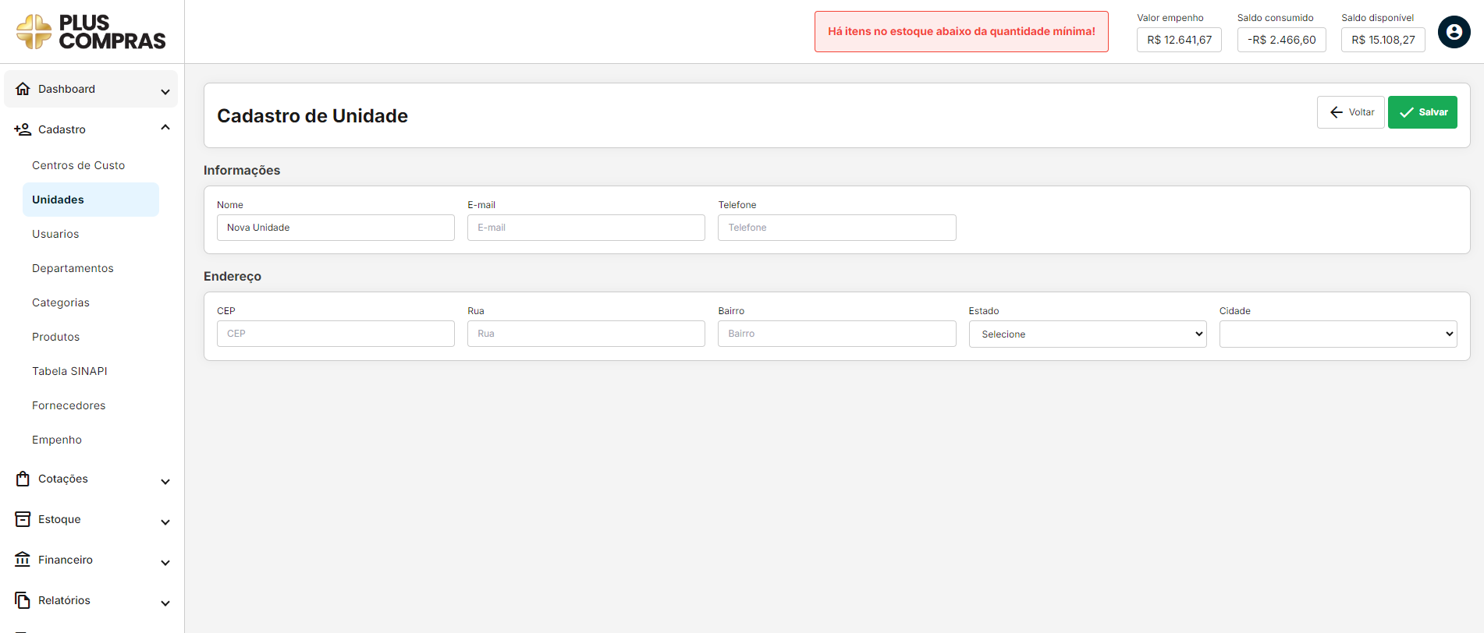The width and height of the screenshot is (1484, 633).
Task: Open the Cidade dropdown
Action: click(1337, 334)
